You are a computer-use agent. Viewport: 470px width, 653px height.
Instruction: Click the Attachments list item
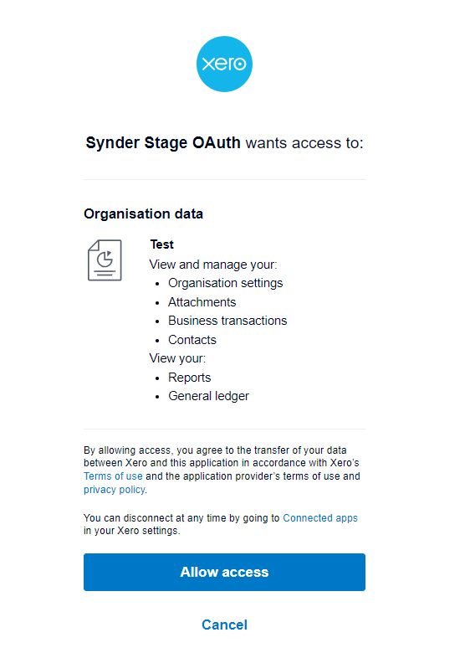202,302
